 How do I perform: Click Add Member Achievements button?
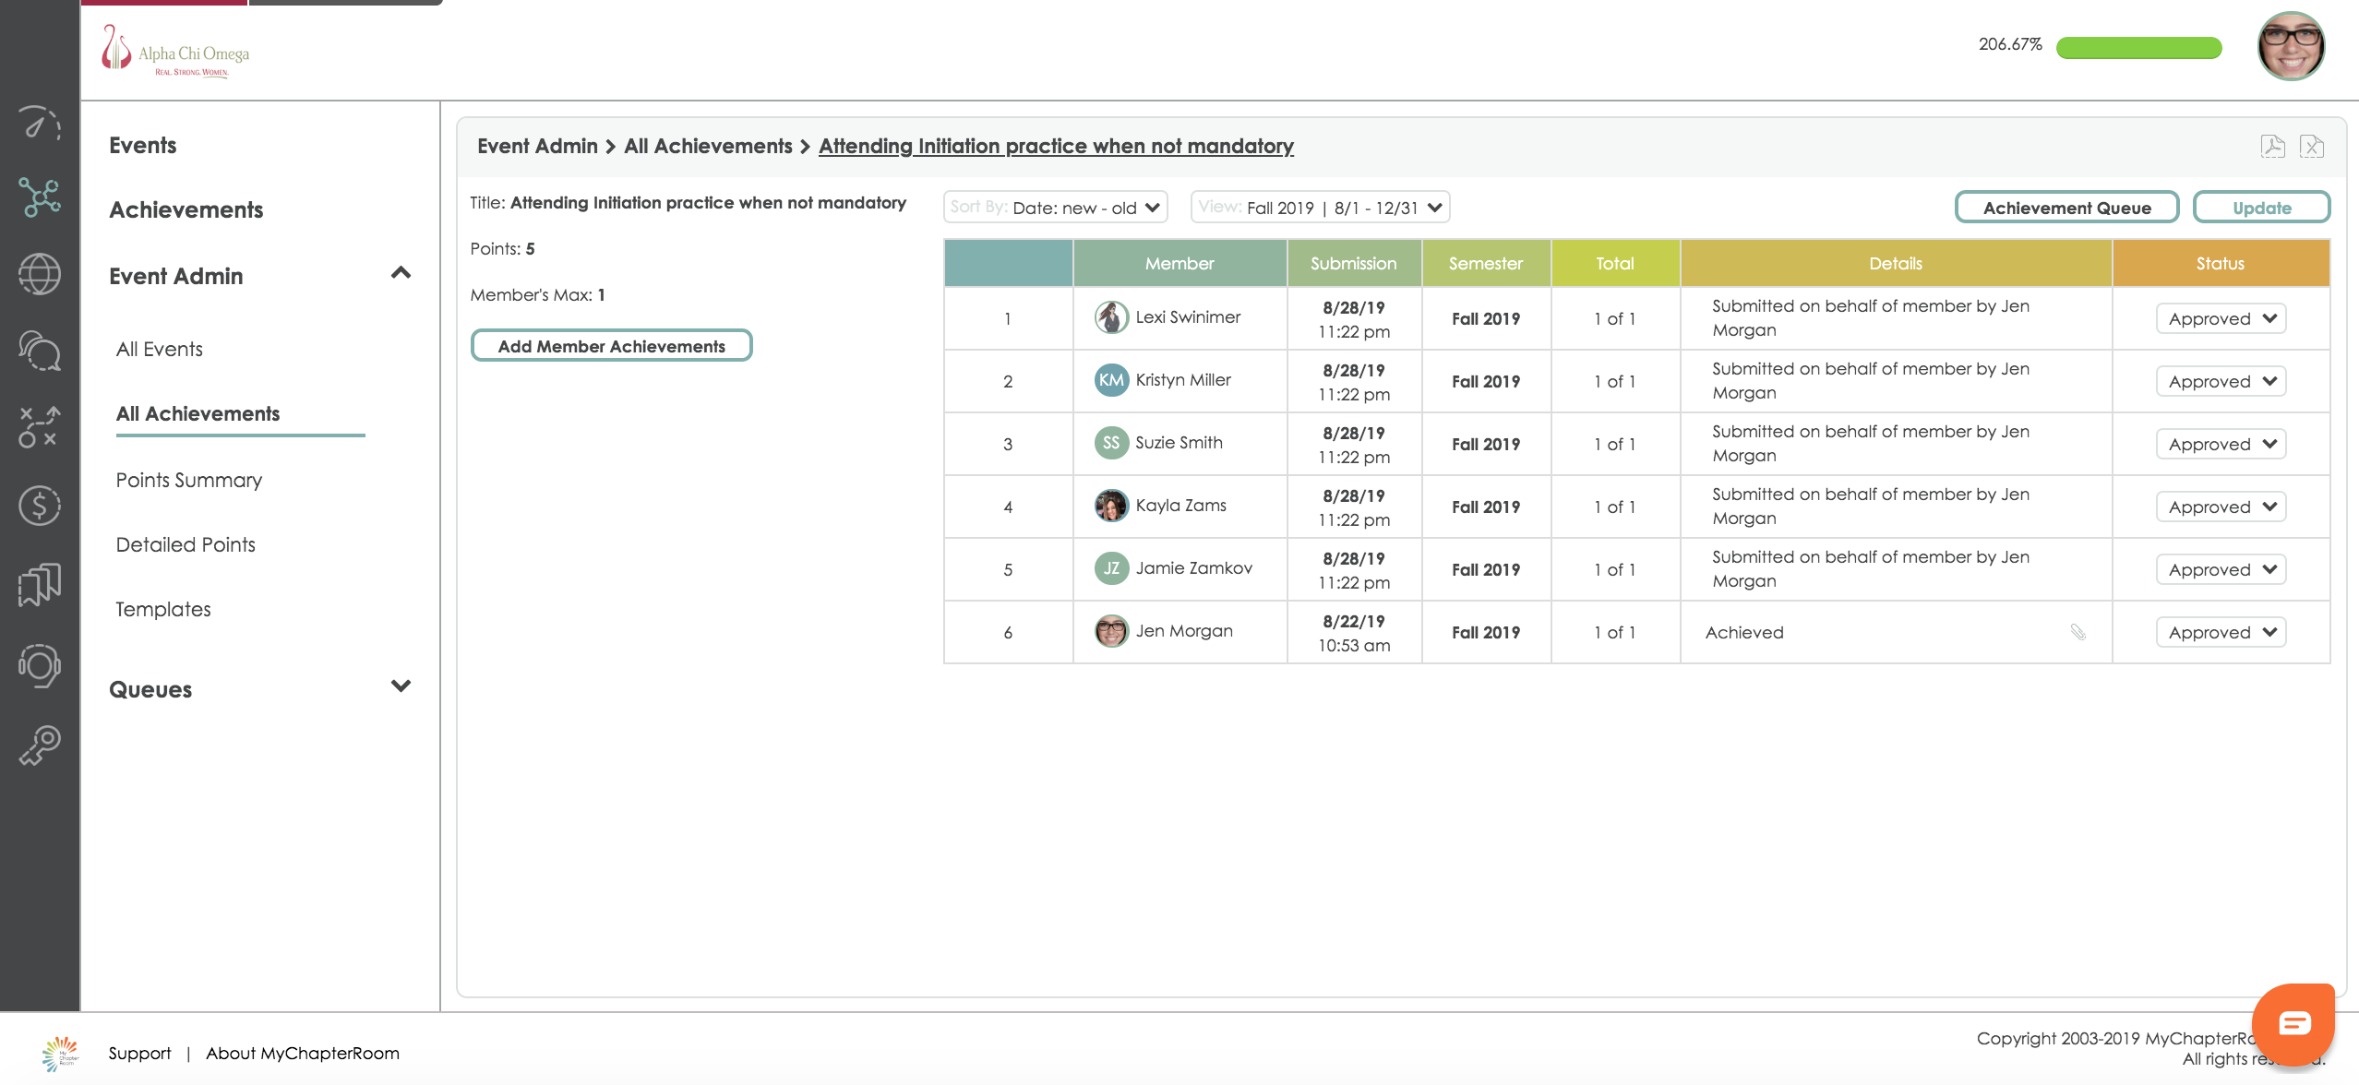pos(611,346)
